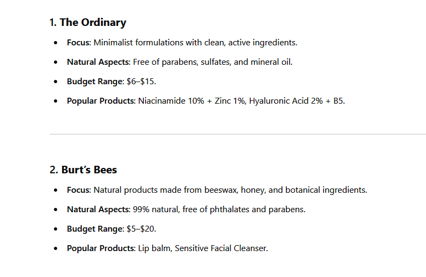
Task: Click "Natural Aspects" label under Burt's Bees
Action: 98,210
